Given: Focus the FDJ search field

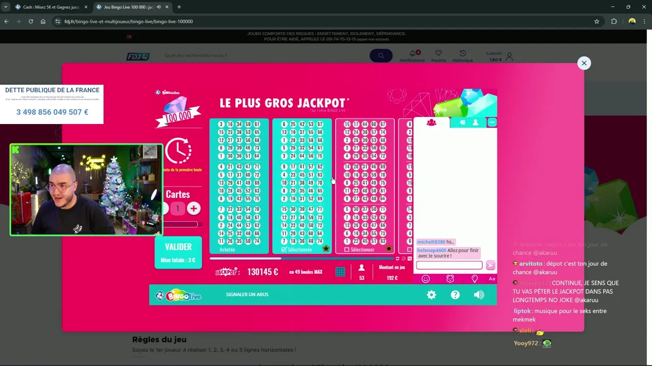Looking at the screenshot, I should [x=265, y=55].
